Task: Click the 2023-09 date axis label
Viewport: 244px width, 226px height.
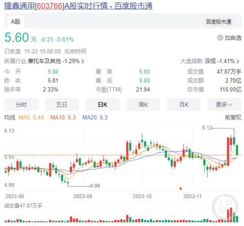Action: pos(83,196)
